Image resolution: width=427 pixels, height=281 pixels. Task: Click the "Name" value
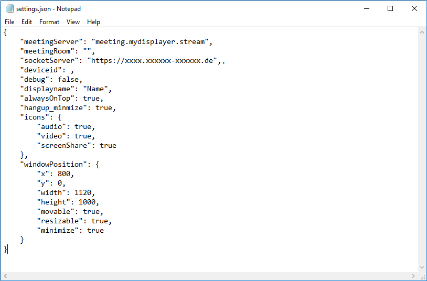pos(95,89)
